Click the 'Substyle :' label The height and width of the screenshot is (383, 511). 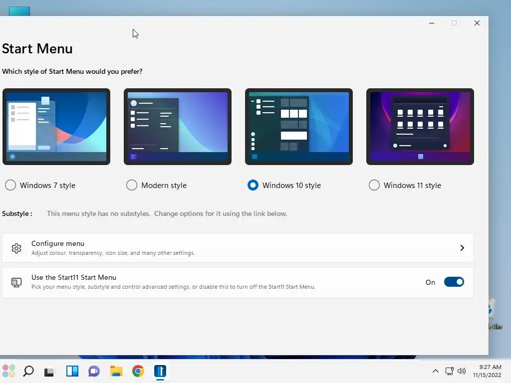[x=17, y=213]
